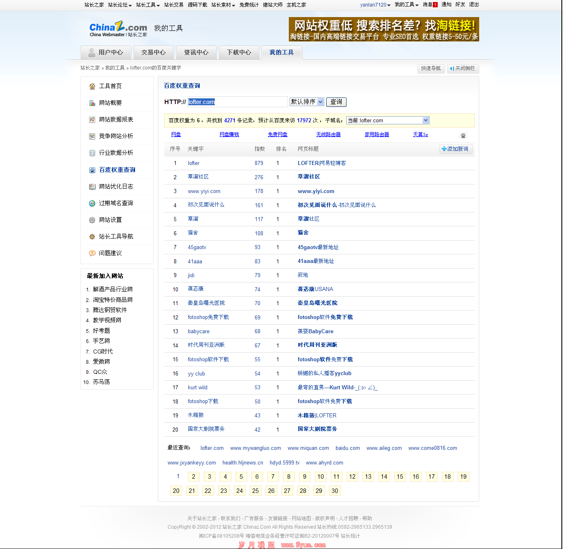The height and width of the screenshot is (549, 563).
Task: Click the domain input field lofter.com
Action: (238, 102)
